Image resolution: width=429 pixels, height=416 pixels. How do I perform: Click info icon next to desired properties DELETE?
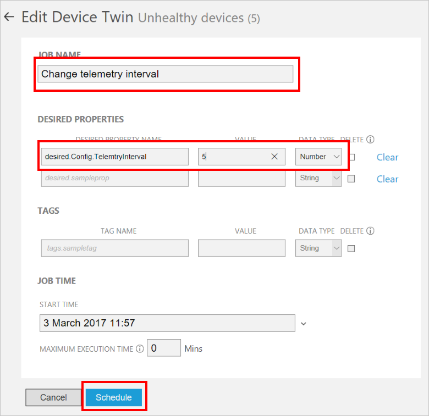[371, 140]
